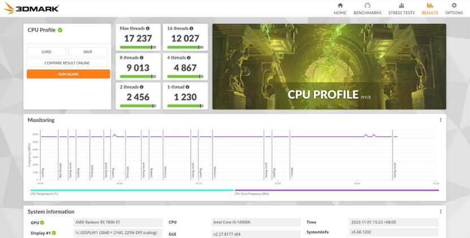Viewport: 470px width, 238px height.
Task: Open Monitoring panel three-dot menu
Action: (441, 120)
